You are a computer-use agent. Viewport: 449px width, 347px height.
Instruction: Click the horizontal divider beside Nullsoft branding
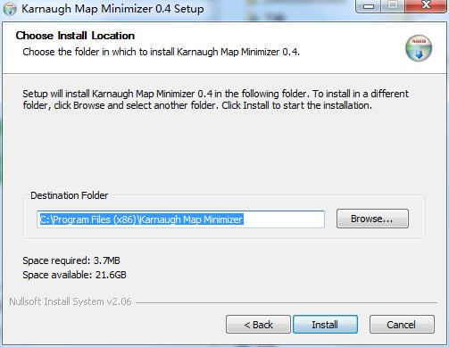[x=287, y=303]
